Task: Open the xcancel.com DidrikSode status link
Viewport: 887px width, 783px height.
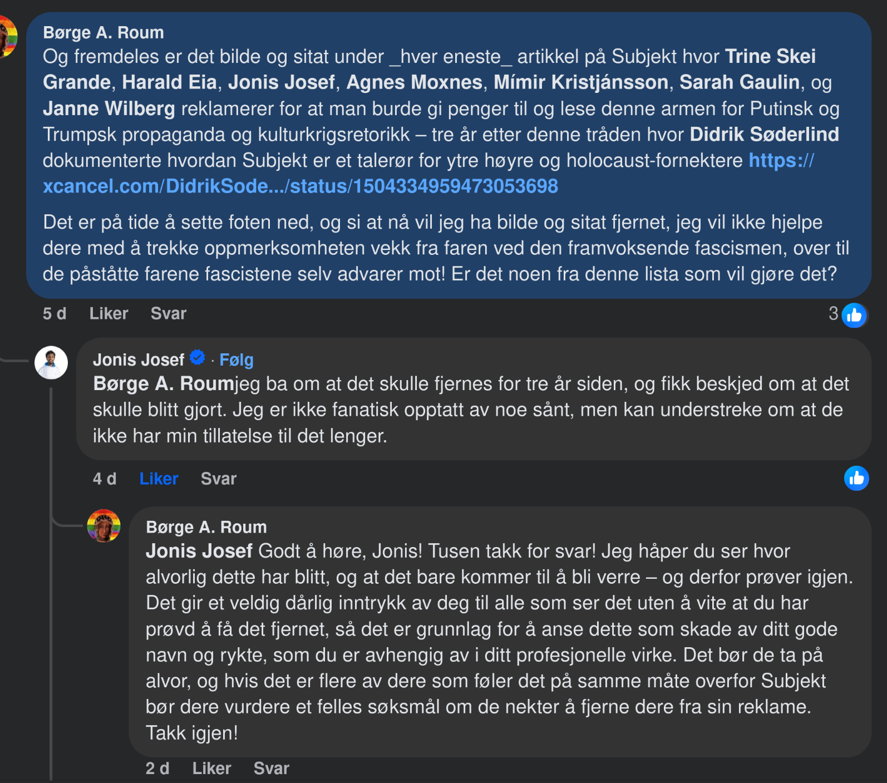Action: (428, 173)
